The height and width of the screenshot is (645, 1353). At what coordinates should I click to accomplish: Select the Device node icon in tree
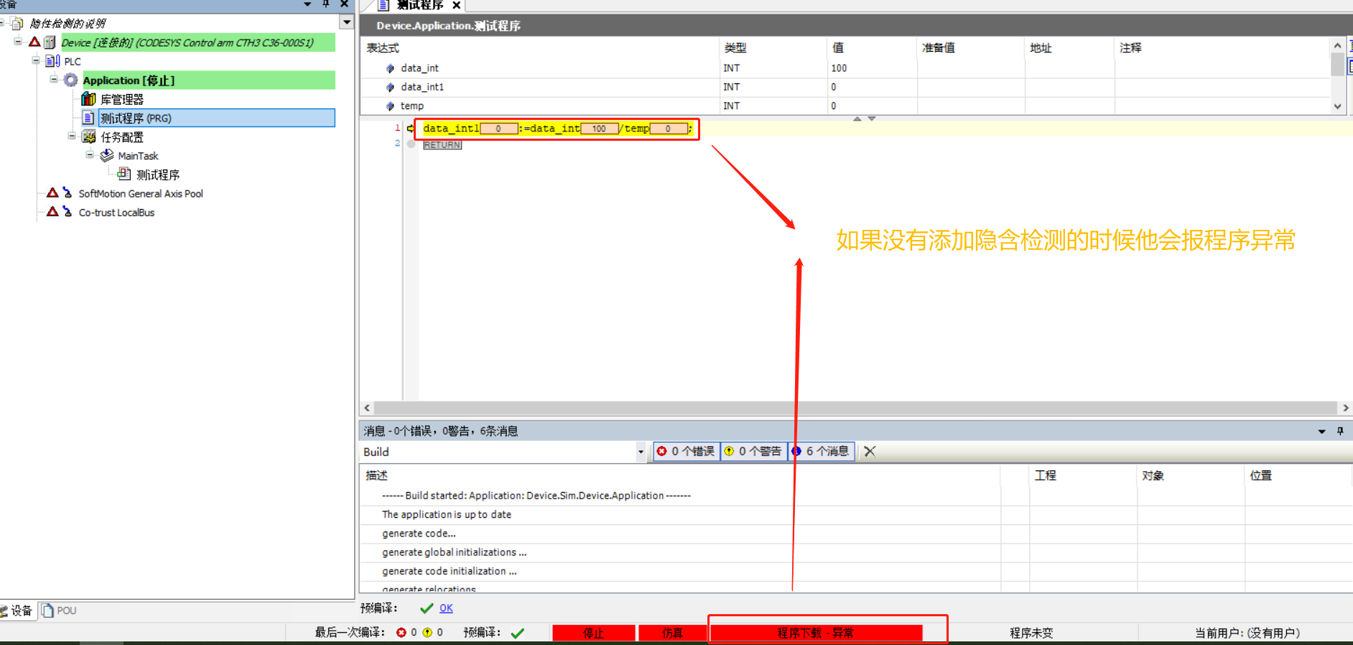click(50, 42)
